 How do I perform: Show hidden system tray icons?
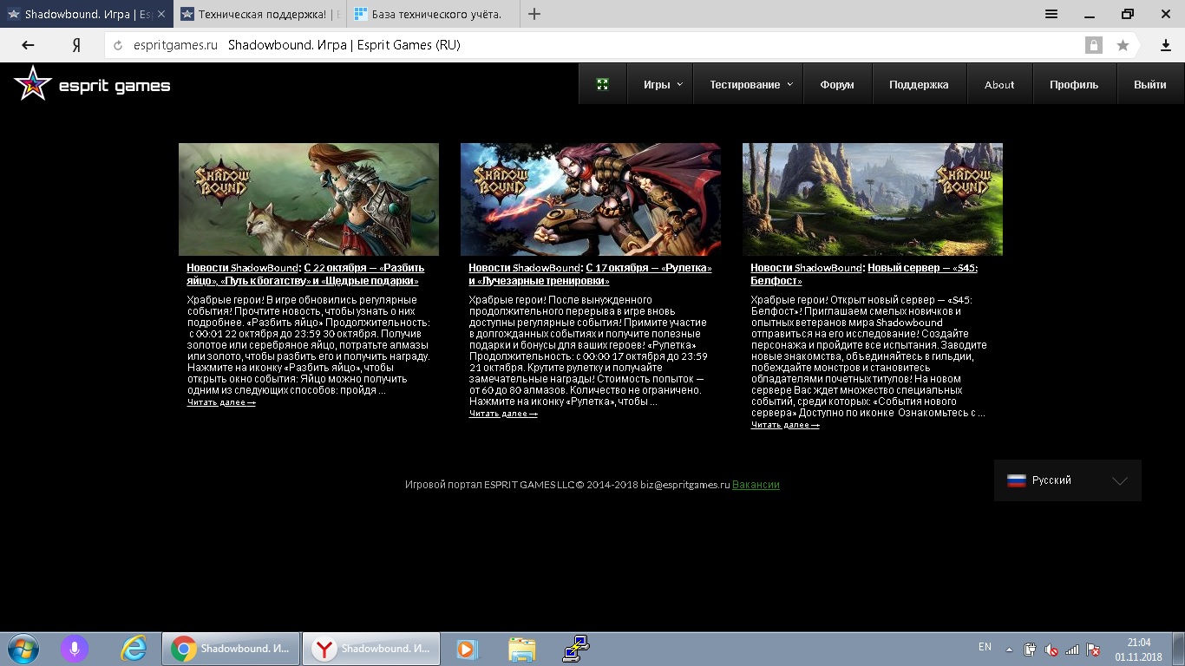(1009, 649)
